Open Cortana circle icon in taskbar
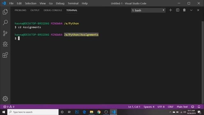204x115 pixels. [62, 112]
